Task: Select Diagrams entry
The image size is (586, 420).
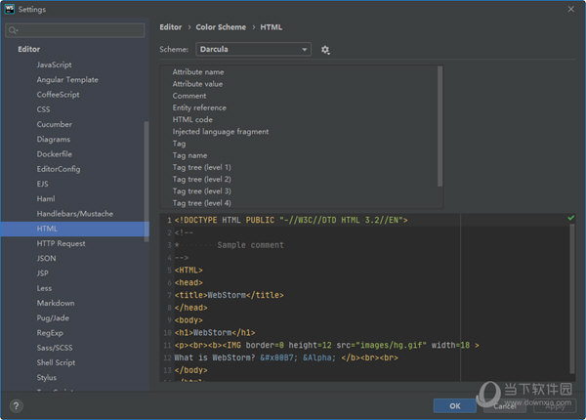Action: [x=54, y=140]
